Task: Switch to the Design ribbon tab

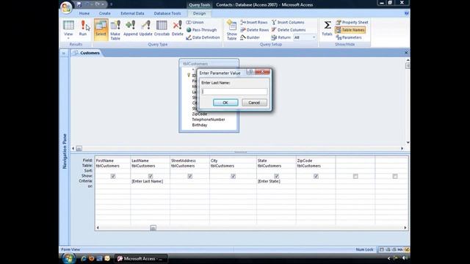Action: tap(199, 13)
